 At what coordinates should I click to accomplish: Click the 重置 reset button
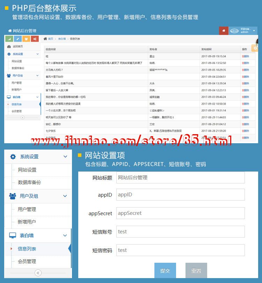[196, 270]
